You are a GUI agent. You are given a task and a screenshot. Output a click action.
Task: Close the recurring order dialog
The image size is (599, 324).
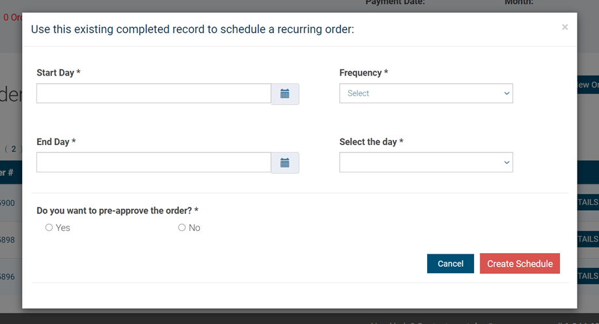pyautogui.click(x=564, y=27)
